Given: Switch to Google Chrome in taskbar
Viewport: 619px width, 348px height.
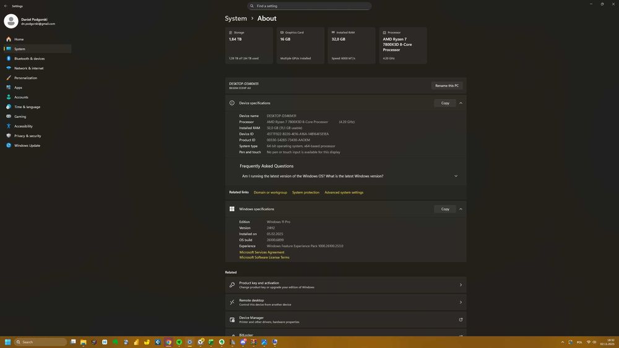Looking at the screenshot, I should [x=168, y=342].
